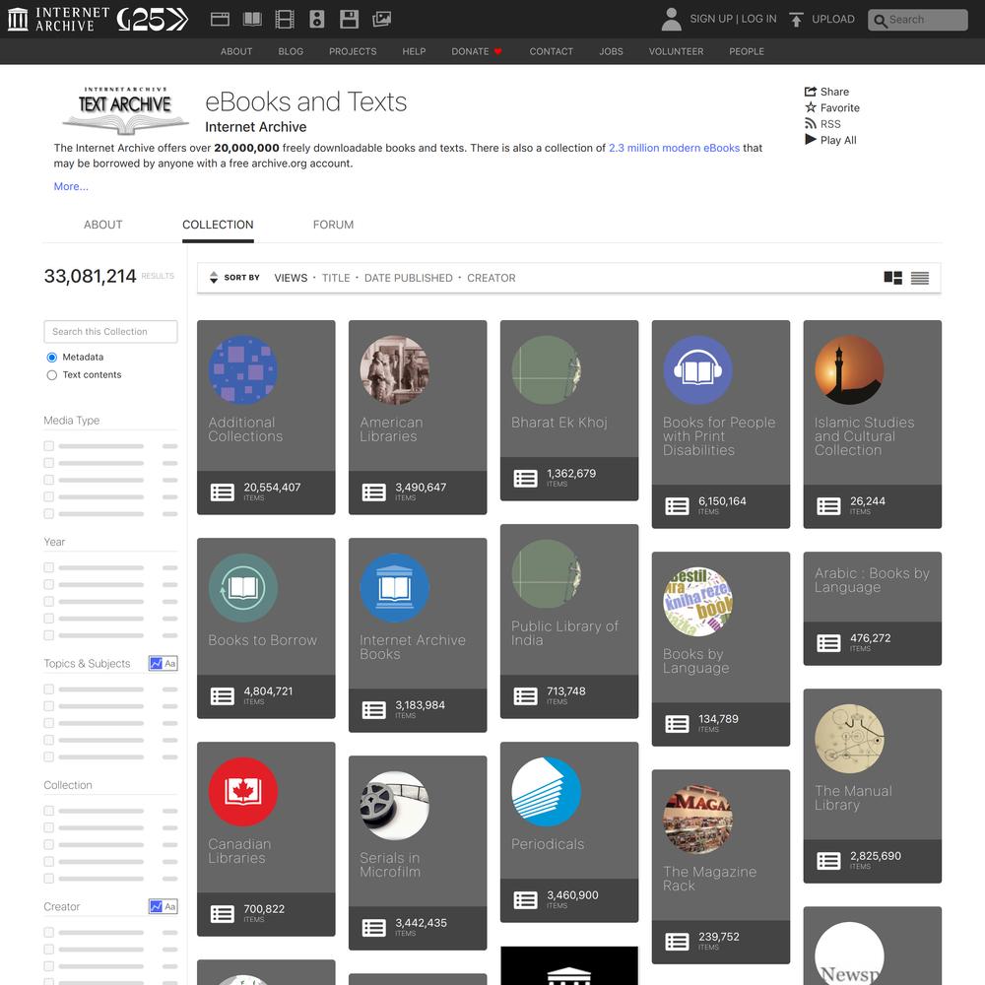Switch to tile grid view
This screenshot has width=985, height=985.
pos(892,278)
